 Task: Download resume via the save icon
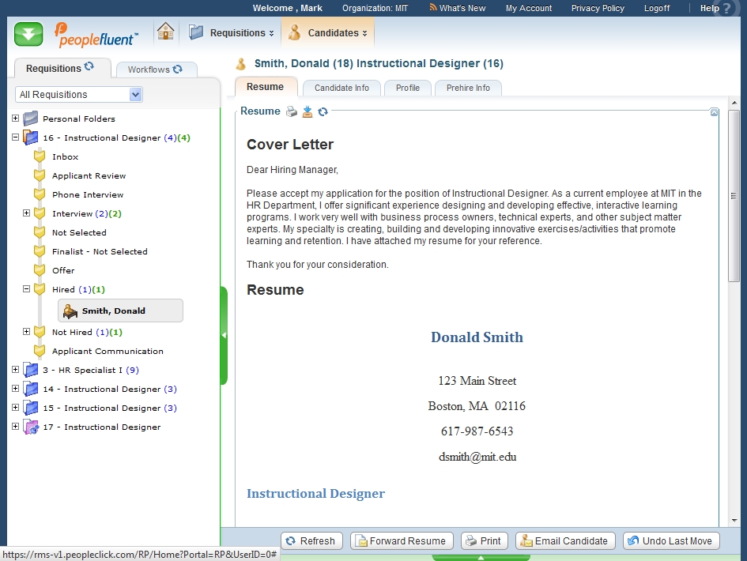pyautogui.click(x=307, y=111)
